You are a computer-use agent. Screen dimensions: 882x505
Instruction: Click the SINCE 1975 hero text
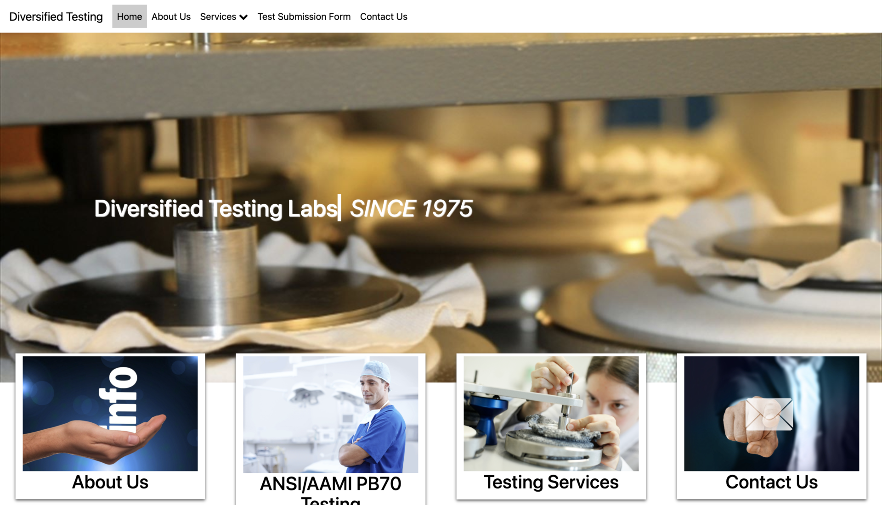pyautogui.click(x=411, y=208)
